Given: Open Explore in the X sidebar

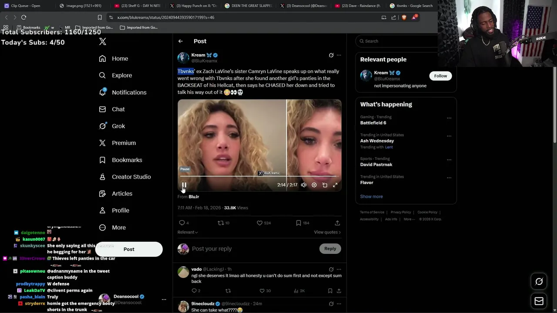Looking at the screenshot, I should (x=115, y=75).
